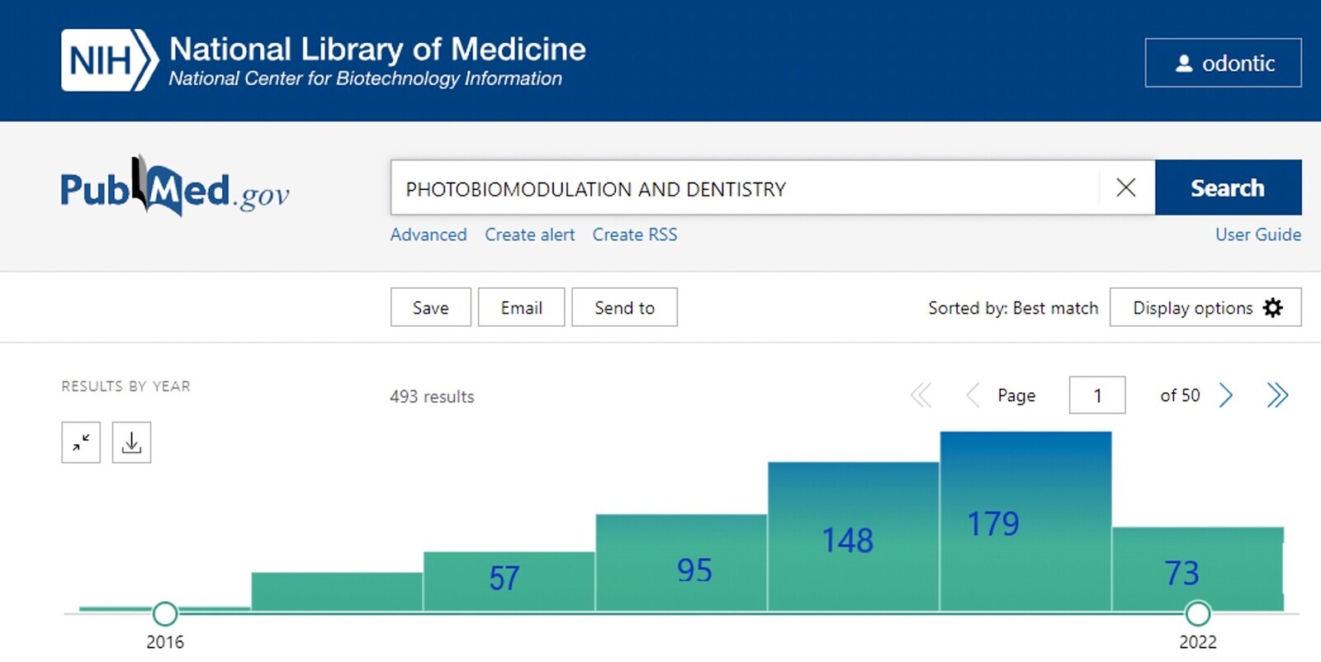Viewport: 1321px width, 662px height.
Task: Open the User Guide link
Action: point(1257,235)
